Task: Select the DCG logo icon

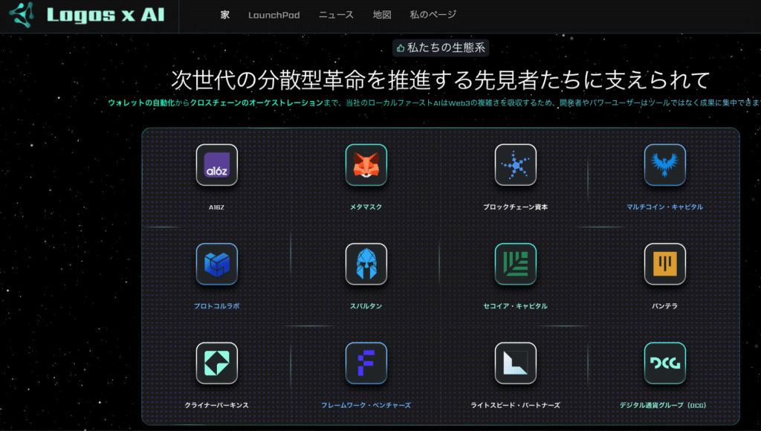Action: click(x=665, y=363)
